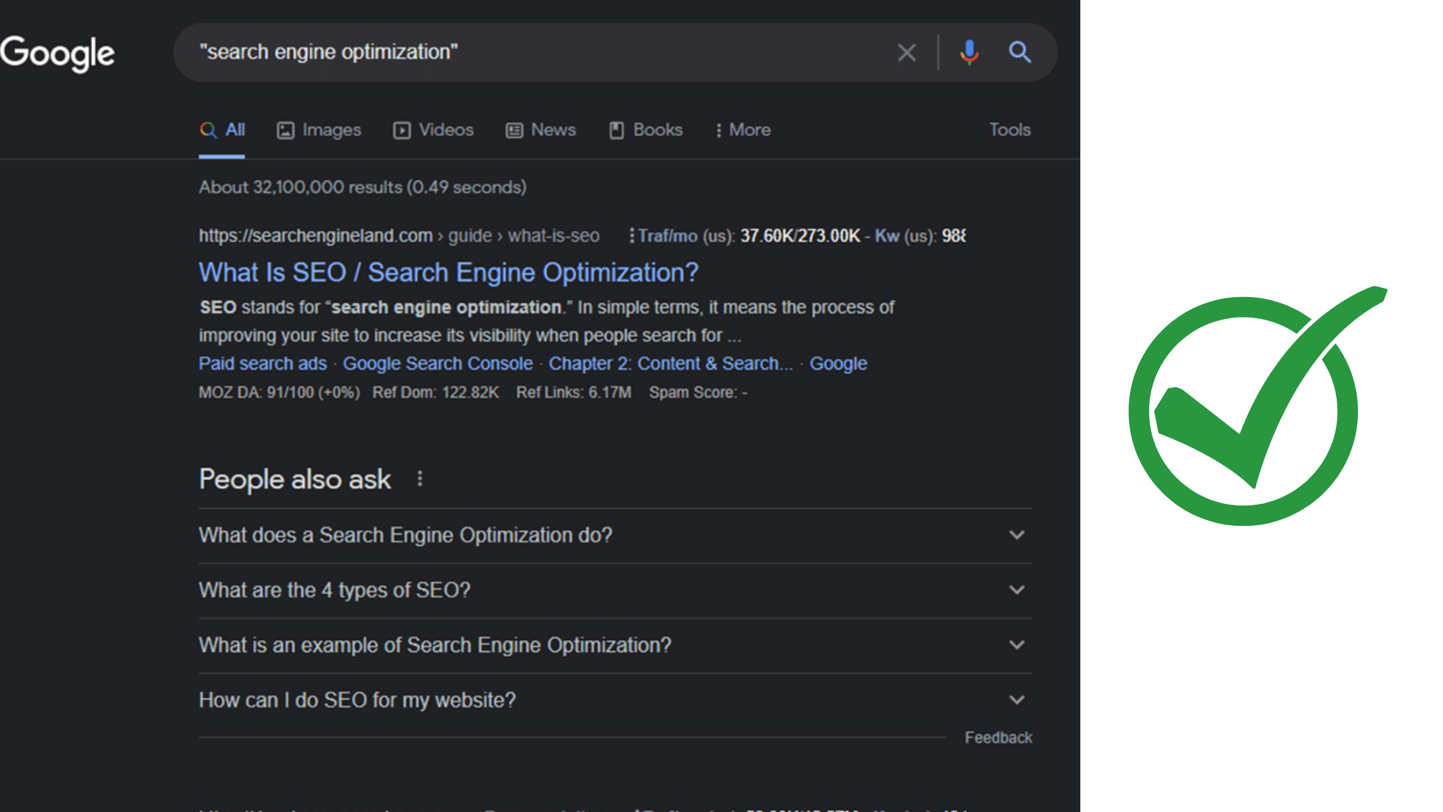Click the "MOZ DA: 91/100 (+0%)" metric
The image size is (1443, 812).
click(x=279, y=392)
